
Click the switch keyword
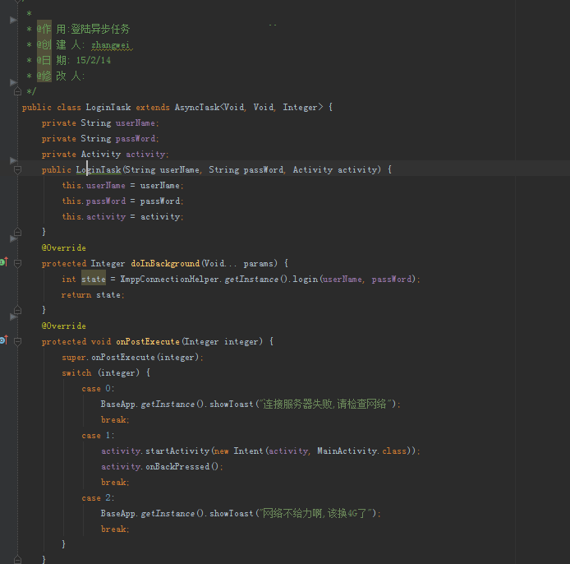pos(76,373)
